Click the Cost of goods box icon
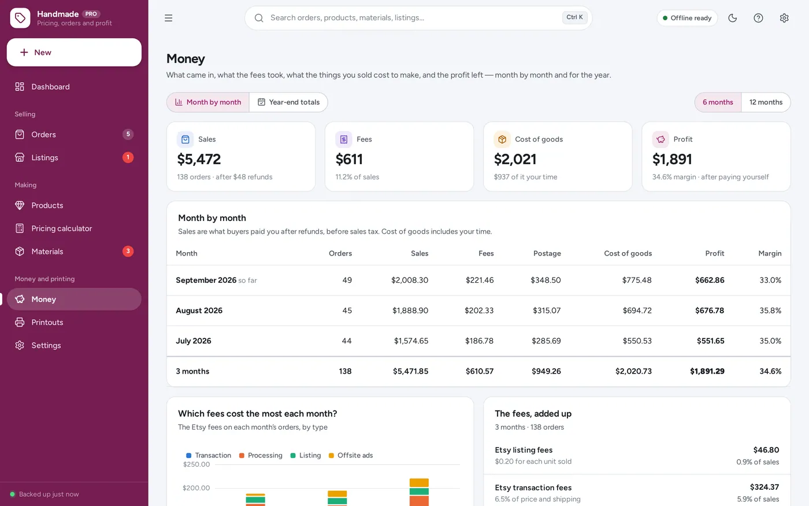This screenshot has height=506, width=809. point(502,139)
